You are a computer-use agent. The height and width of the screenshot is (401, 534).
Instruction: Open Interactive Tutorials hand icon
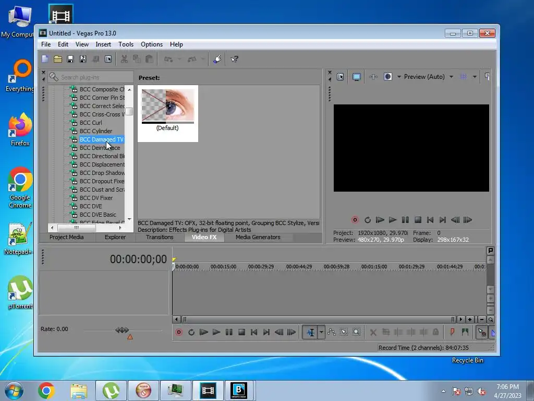coord(217,59)
